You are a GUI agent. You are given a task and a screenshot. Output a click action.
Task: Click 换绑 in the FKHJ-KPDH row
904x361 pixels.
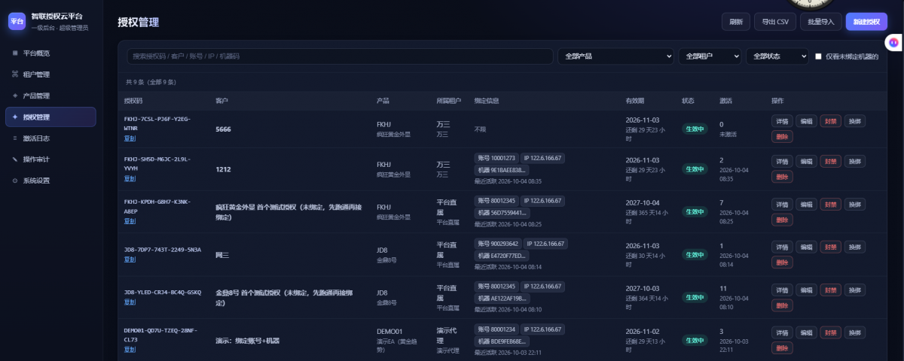coord(854,204)
